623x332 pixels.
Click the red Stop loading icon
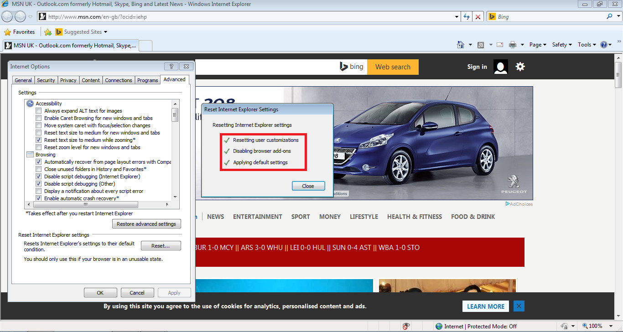coord(478,17)
